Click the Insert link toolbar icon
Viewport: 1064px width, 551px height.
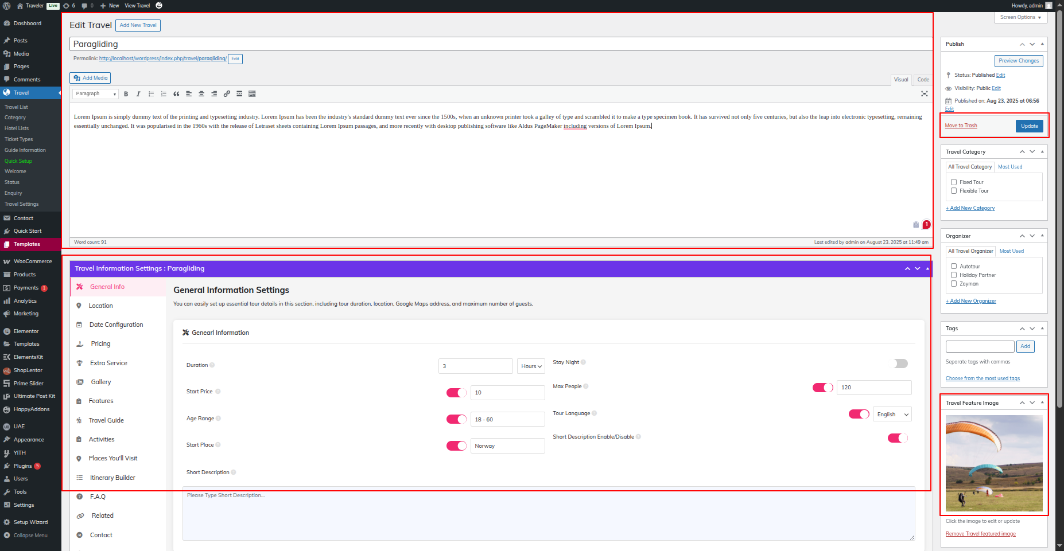click(227, 94)
